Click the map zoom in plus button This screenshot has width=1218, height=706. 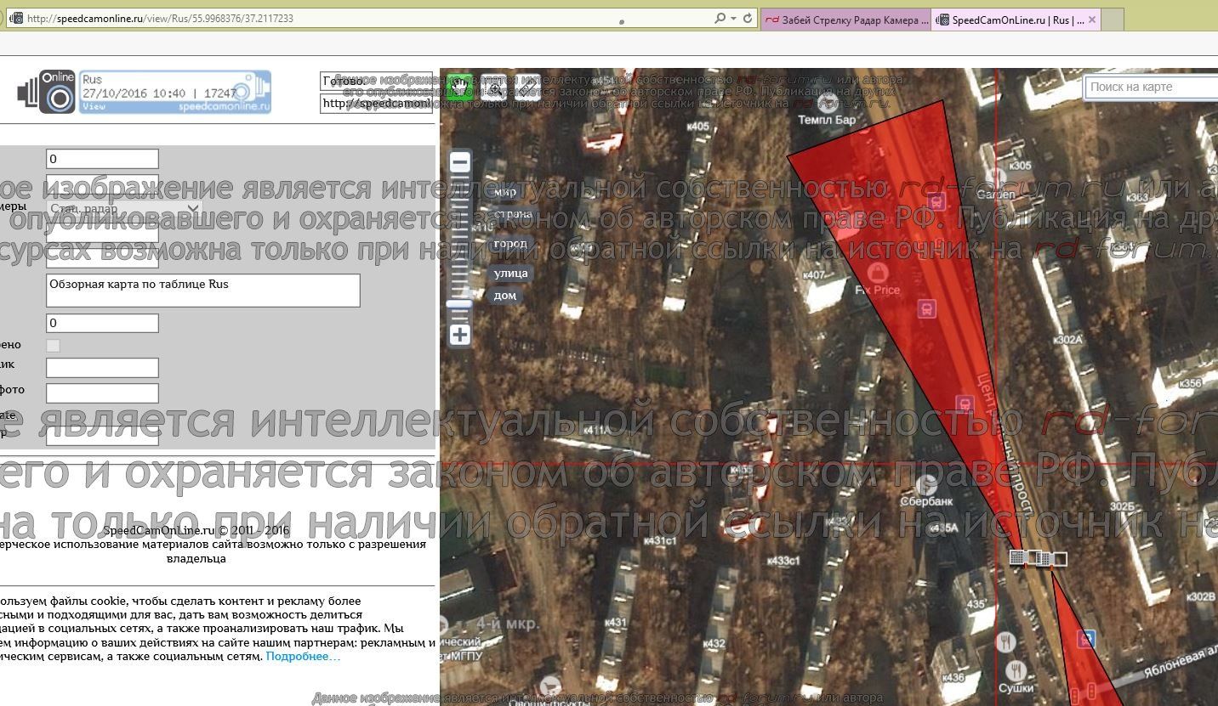[x=459, y=335]
